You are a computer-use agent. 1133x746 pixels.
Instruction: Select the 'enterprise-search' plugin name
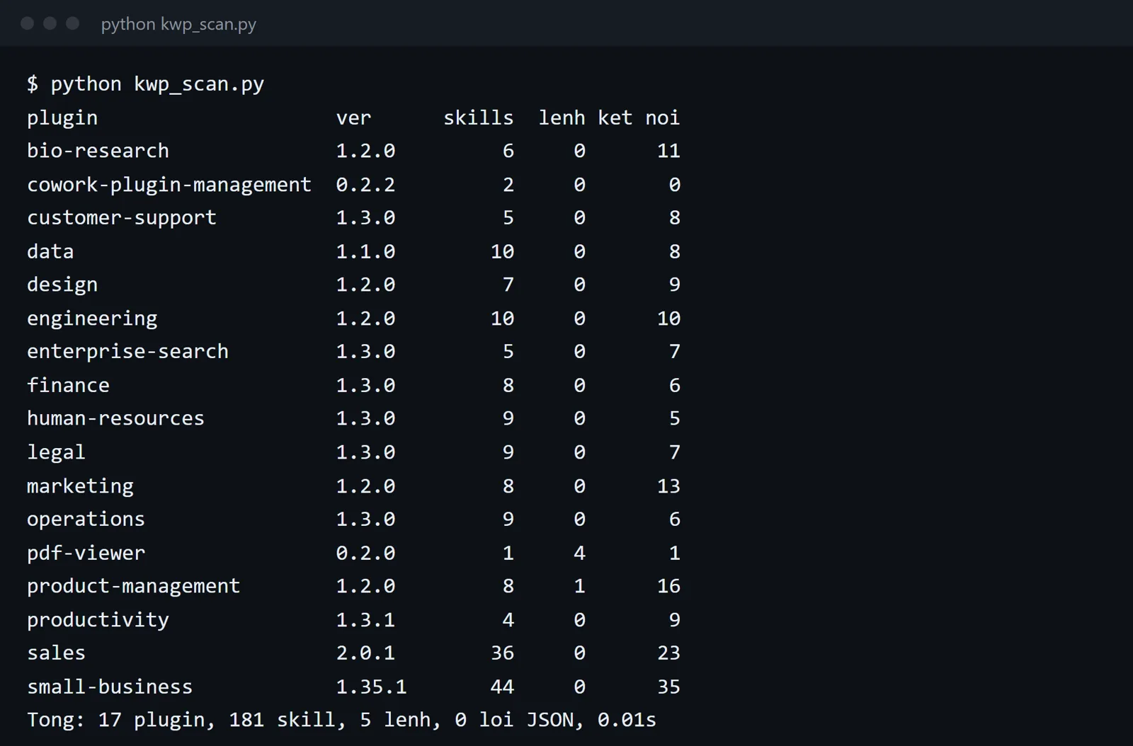click(127, 352)
